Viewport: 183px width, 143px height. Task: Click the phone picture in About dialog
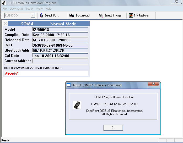(77, 105)
